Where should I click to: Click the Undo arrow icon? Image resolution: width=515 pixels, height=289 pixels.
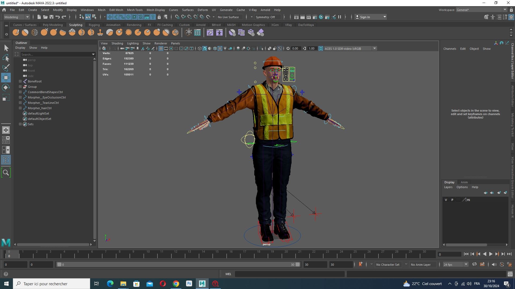pos(57,17)
